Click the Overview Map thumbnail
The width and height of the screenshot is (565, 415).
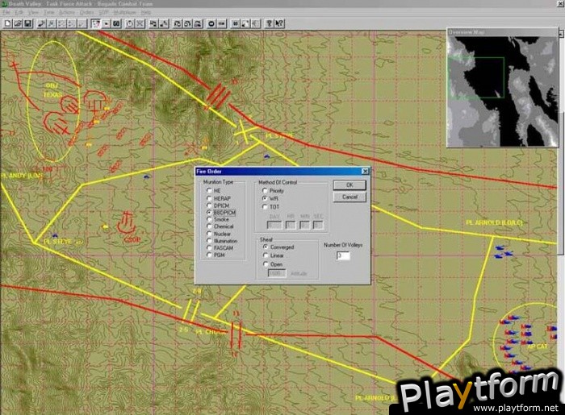502,91
